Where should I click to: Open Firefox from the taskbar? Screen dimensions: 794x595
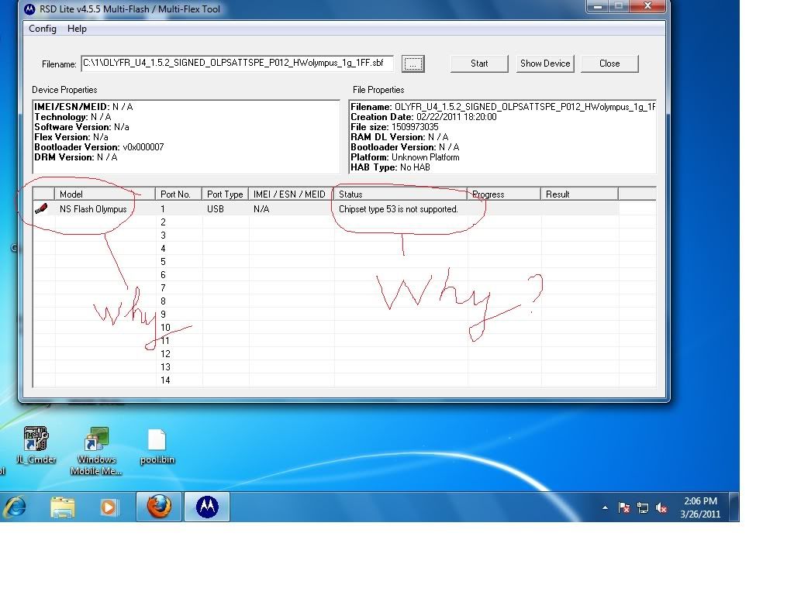tap(159, 507)
